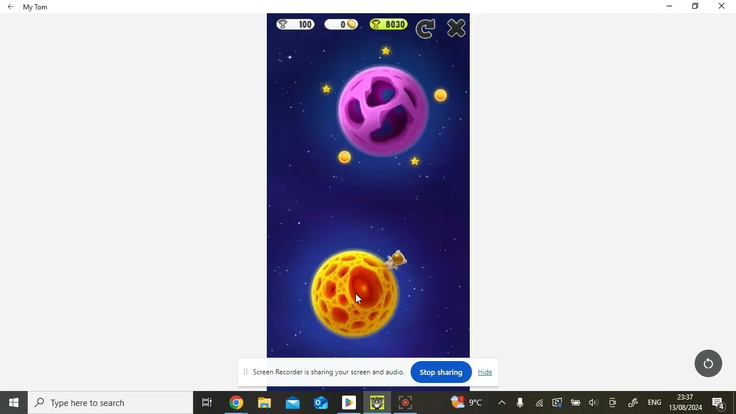Hide the screen sharing notification bar

(485, 372)
